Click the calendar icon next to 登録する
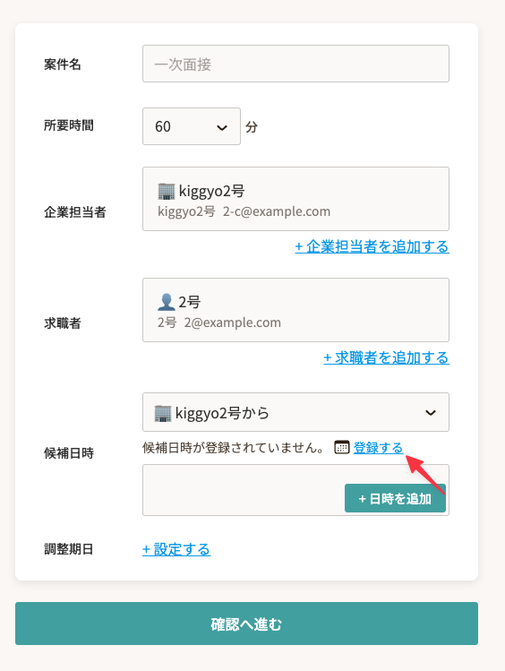The width and height of the screenshot is (505, 671). coord(342,448)
